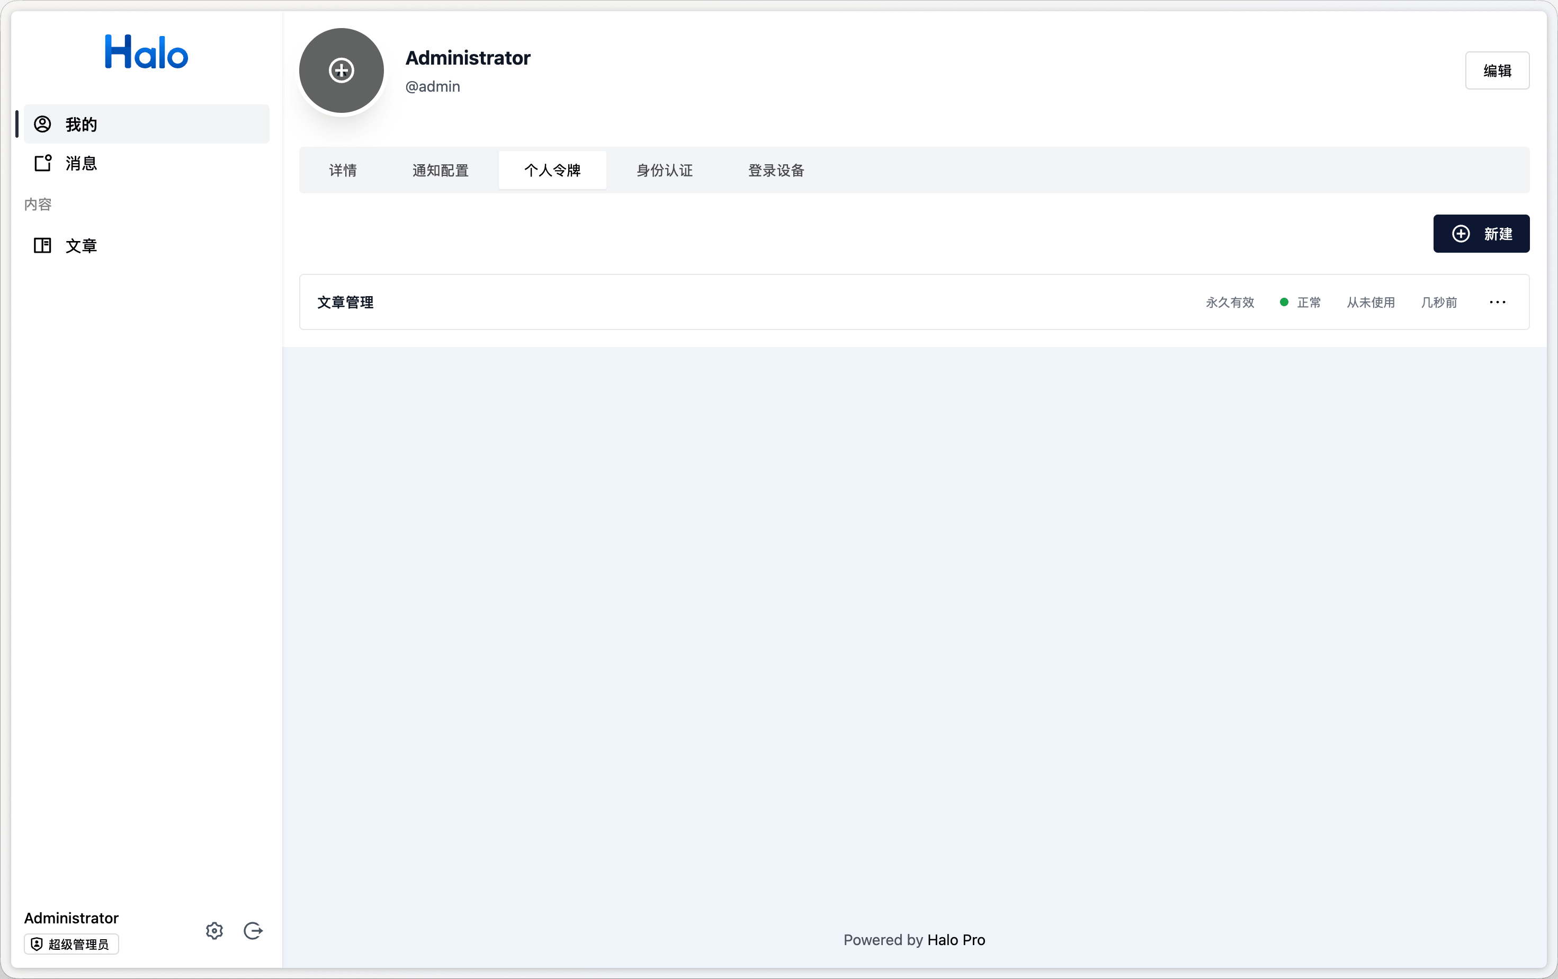The height and width of the screenshot is (979, 1558).
Task: Select the 个人令牌 tab
Action: click(x=552, y=170)
